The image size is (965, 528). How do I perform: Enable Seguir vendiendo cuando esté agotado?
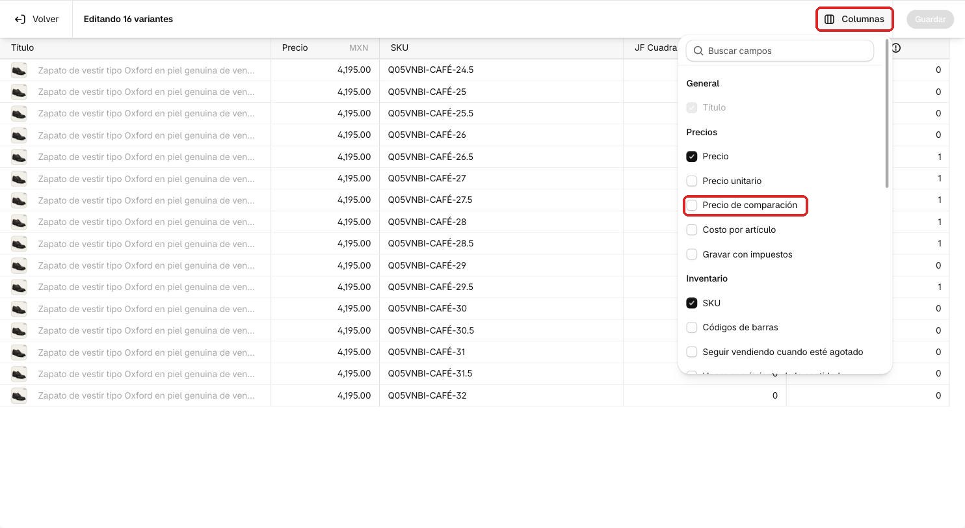click(x=692, y=352)
